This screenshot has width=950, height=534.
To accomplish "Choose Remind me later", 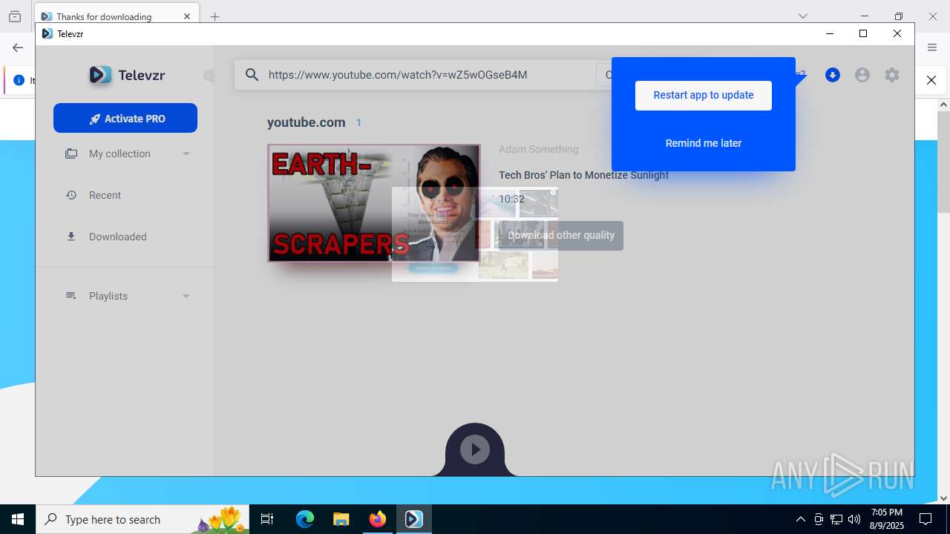I will click(703, 143).
